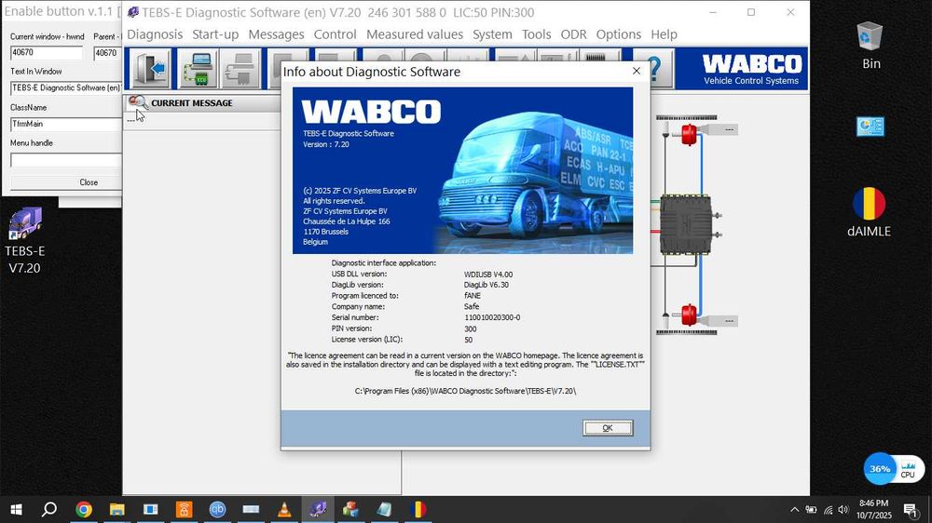Viewport: 932px width, 523px height.
Task: Open the Help menu
Action: (664, 34)
